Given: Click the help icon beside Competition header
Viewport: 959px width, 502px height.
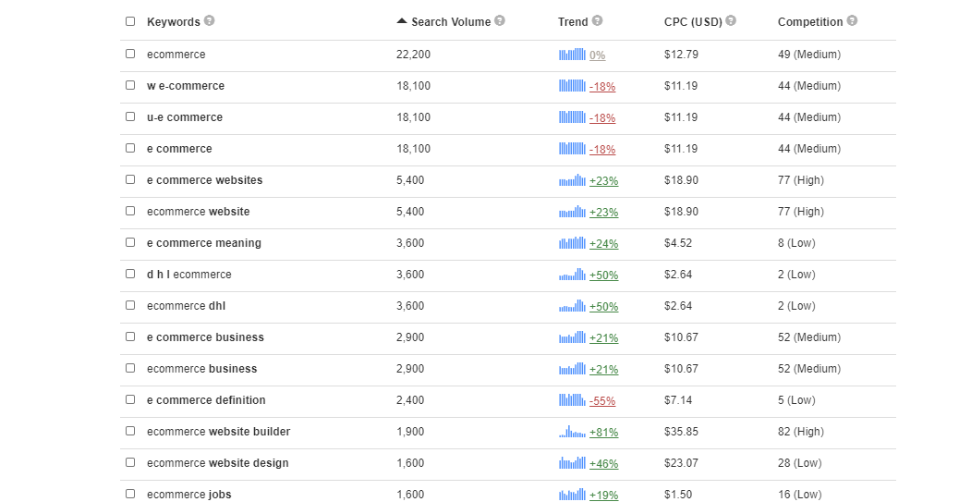Looking at the screenshot, I should [852, 21].
